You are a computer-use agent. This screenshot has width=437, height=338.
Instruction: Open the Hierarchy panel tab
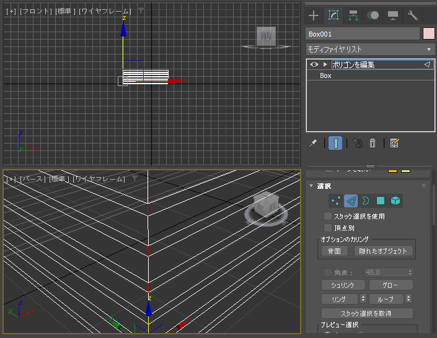click(353, 15)
